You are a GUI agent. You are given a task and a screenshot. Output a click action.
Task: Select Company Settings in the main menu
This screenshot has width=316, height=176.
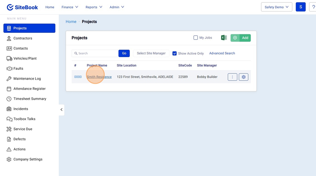28,159
